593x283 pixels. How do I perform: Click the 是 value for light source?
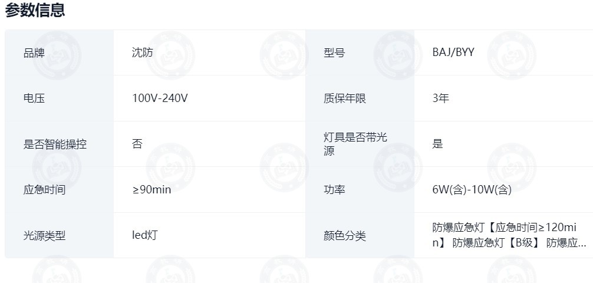pyautogui.click(x=437, y=144)
